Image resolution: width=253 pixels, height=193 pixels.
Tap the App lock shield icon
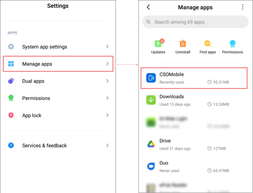[11, 115]
